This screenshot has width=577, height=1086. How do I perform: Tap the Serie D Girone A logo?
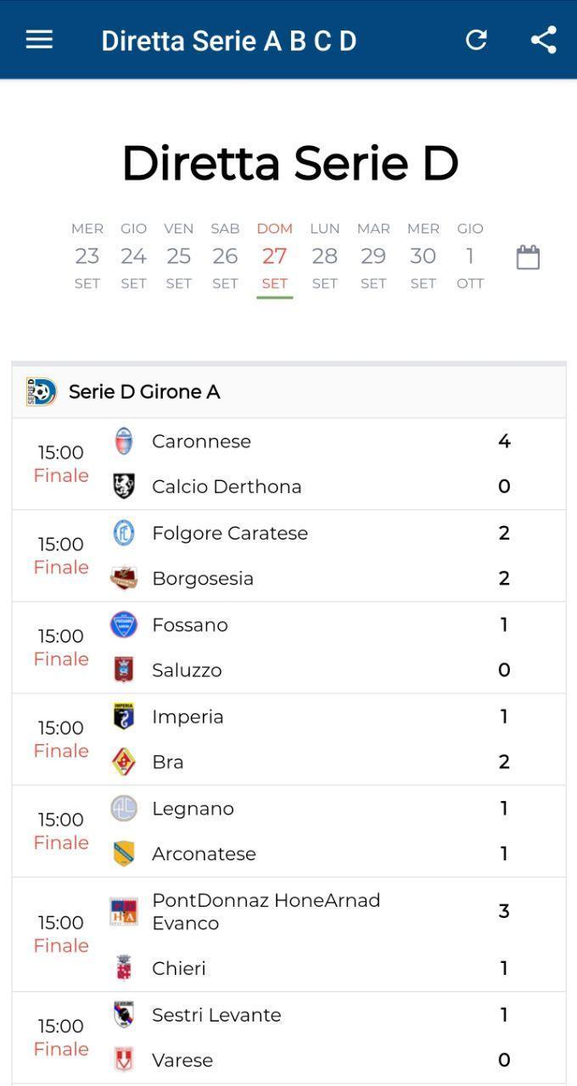tap(41, 392)
